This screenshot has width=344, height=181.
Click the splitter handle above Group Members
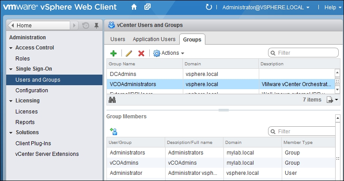point(223,110)
